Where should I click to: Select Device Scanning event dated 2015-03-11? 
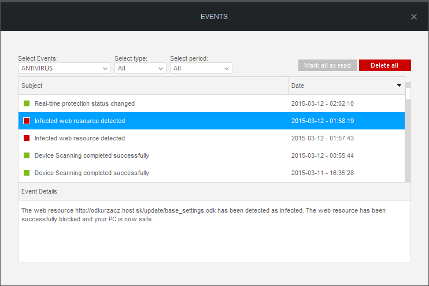click(x=212, y=173)
